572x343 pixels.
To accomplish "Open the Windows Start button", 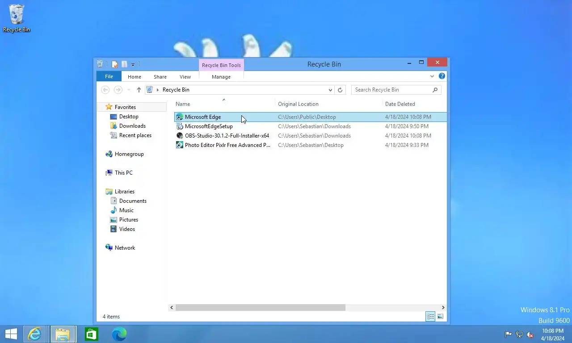I will (11, 334).
